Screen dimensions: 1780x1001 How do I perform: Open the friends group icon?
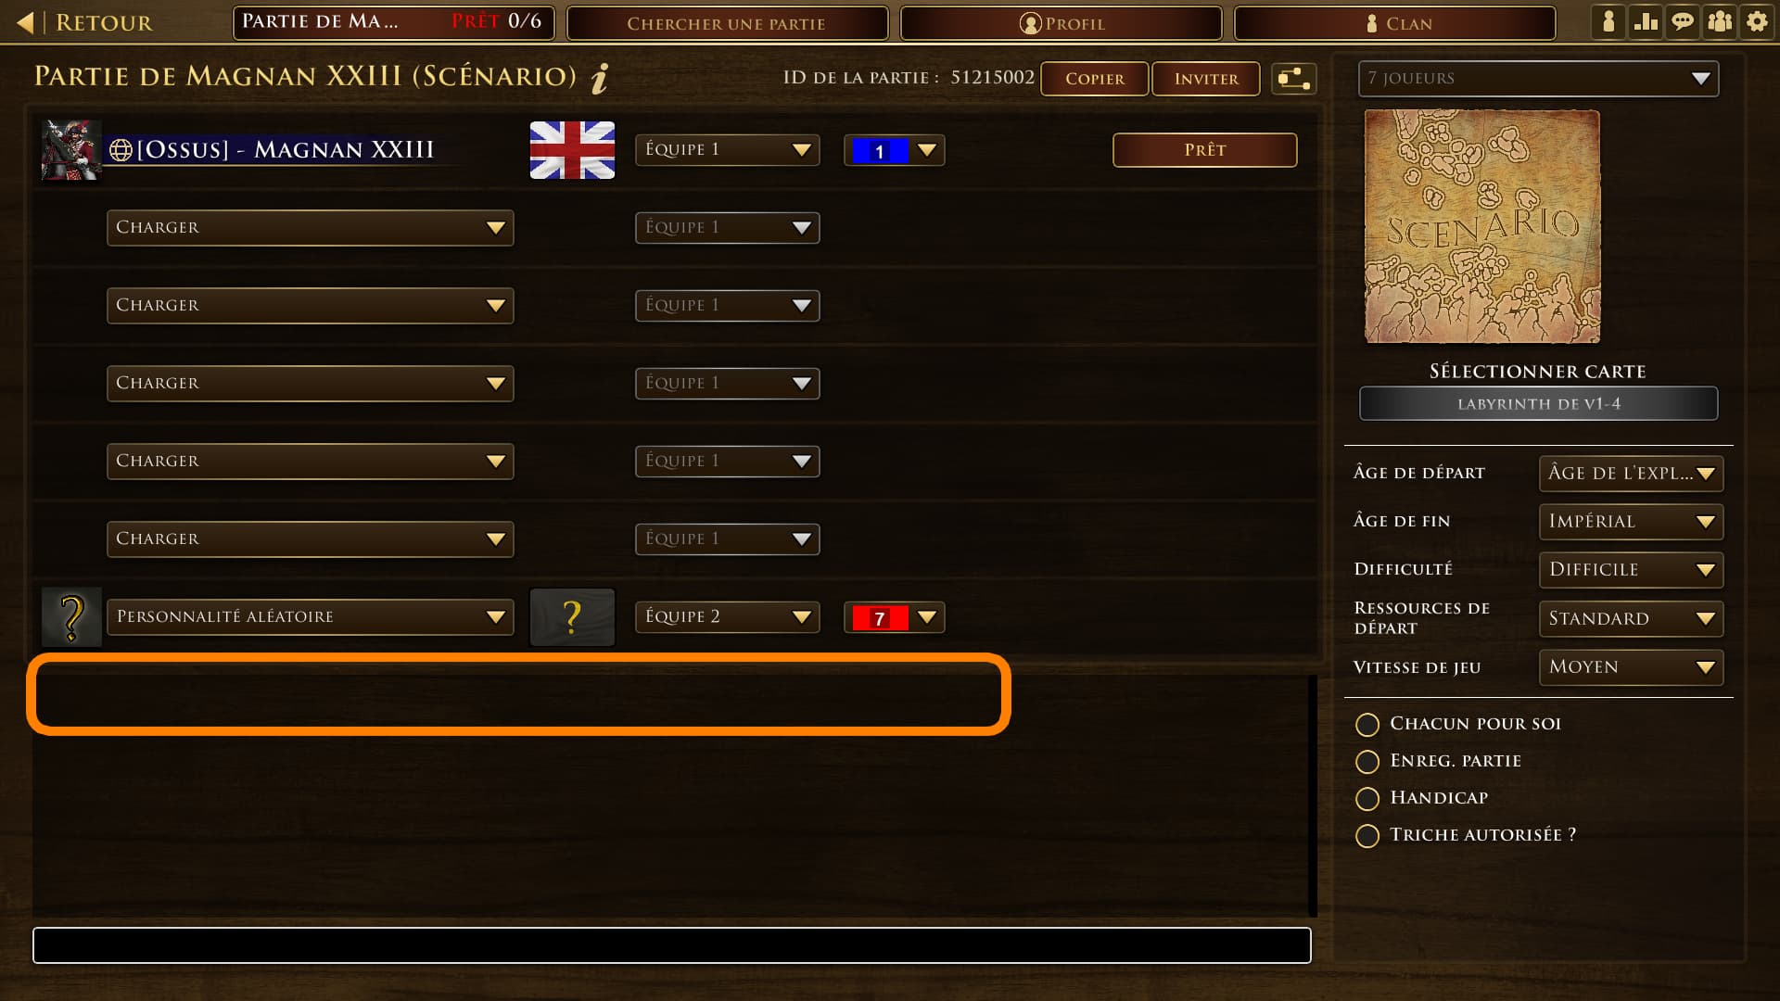tap(1720, 22)
